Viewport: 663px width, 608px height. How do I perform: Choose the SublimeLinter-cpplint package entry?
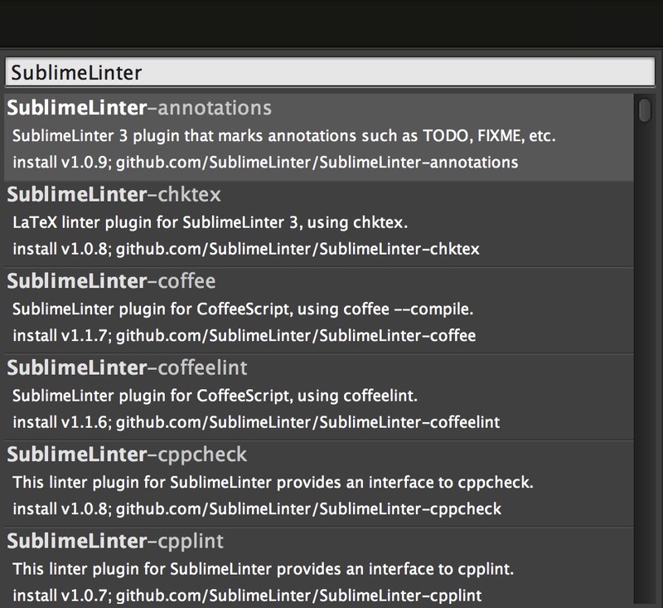click(319, 567)
